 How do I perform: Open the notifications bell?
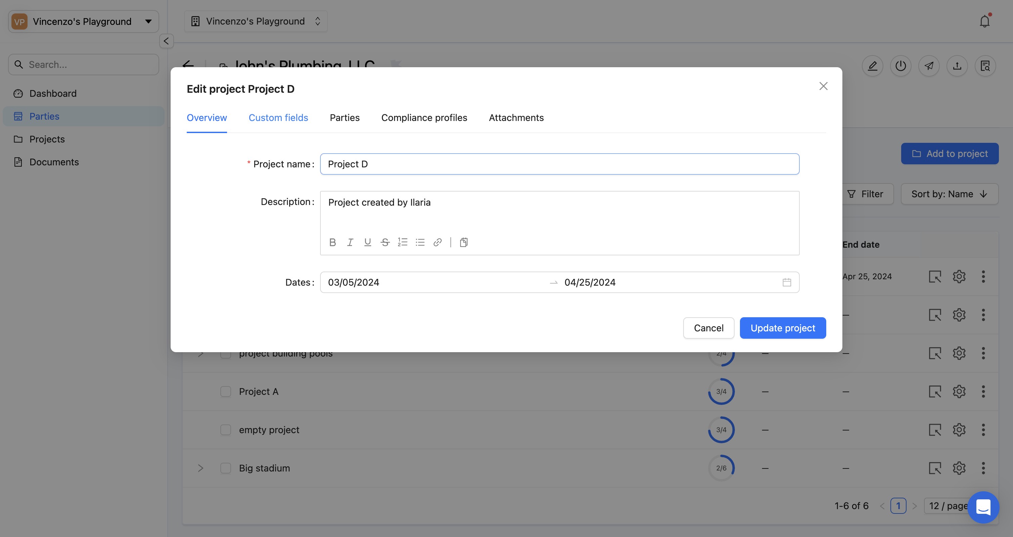(x=984, y=21)
